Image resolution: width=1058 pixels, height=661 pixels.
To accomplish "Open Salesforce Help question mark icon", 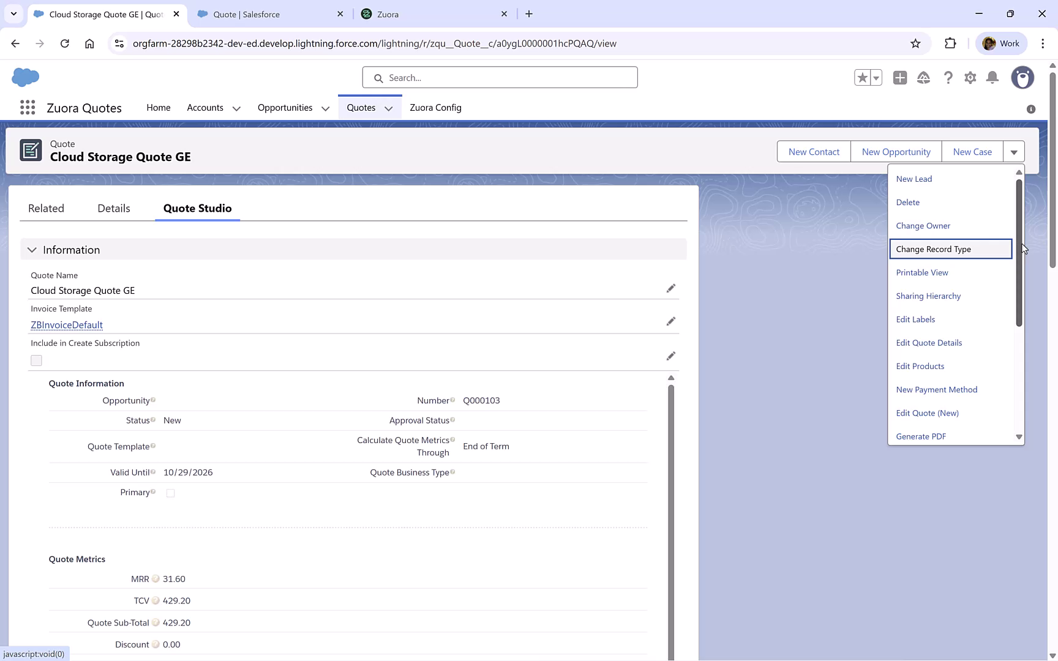I will pyautogui.click(x=948, y=78).
